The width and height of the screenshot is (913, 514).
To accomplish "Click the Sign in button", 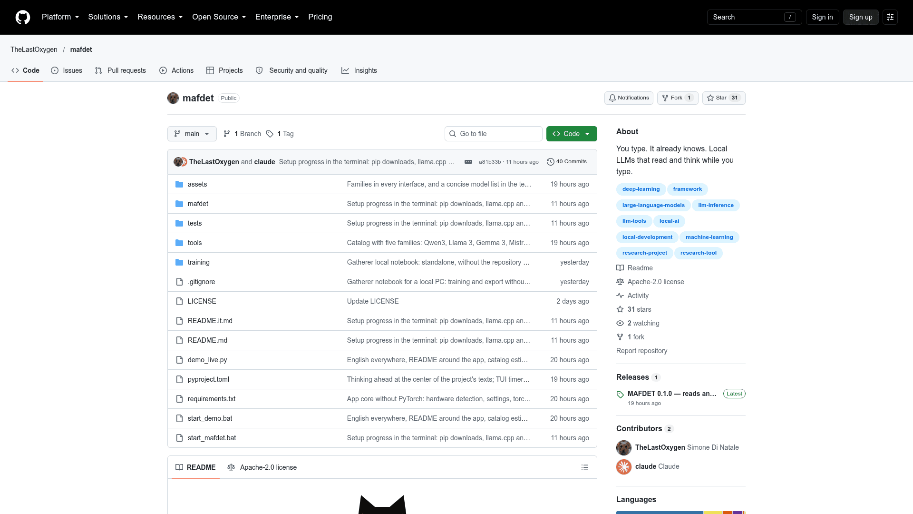I will [822, 17].
